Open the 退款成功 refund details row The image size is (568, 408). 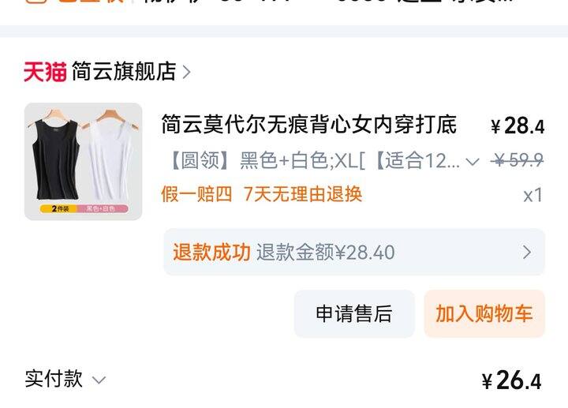[354, 252]
